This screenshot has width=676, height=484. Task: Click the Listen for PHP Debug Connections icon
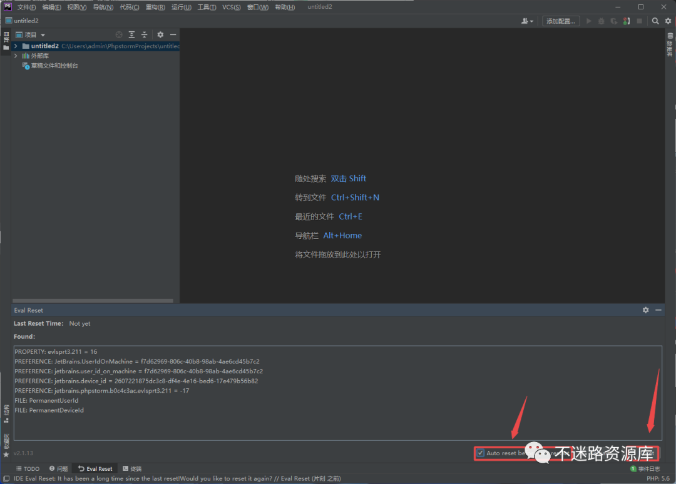click(x=627, y=21)
